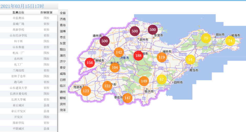
Task: Click the date heading 2021年03月15日17时
Action: 22,6
